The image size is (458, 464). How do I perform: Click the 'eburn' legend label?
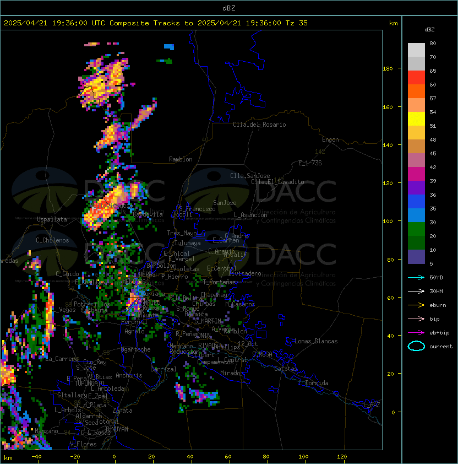(438, 305)
